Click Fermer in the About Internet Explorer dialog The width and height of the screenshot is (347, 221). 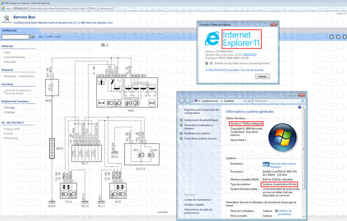[x=262, y=77]
